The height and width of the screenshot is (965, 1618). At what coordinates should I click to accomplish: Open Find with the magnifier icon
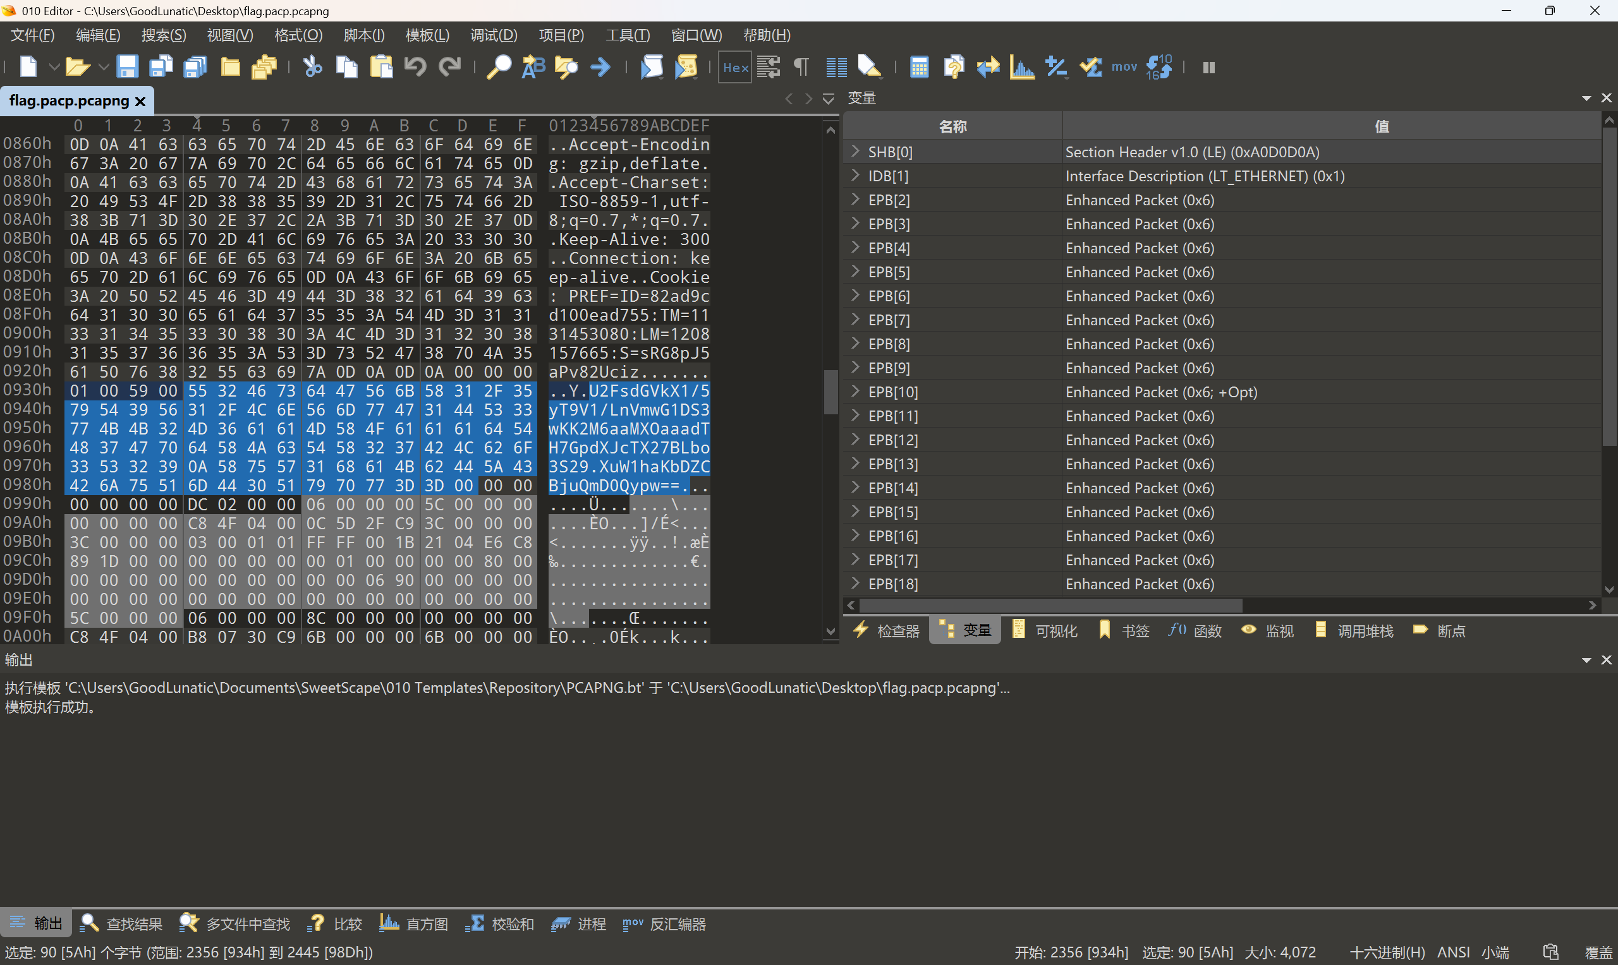click(x=499, y=67)
